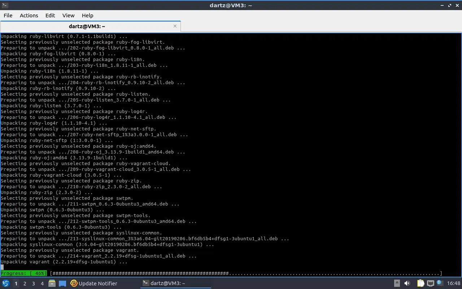The width and height of the screenshot is (462, 289).
Task: Open the File menu
Action: pos(8,16)
